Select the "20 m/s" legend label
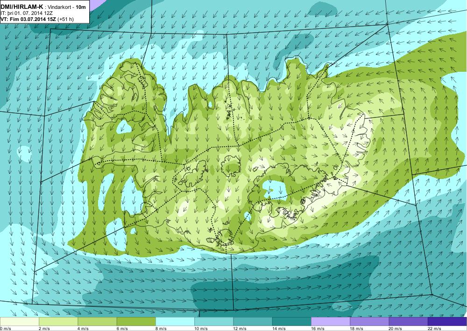This screenshot has width=467, height=331. [396, 329]
